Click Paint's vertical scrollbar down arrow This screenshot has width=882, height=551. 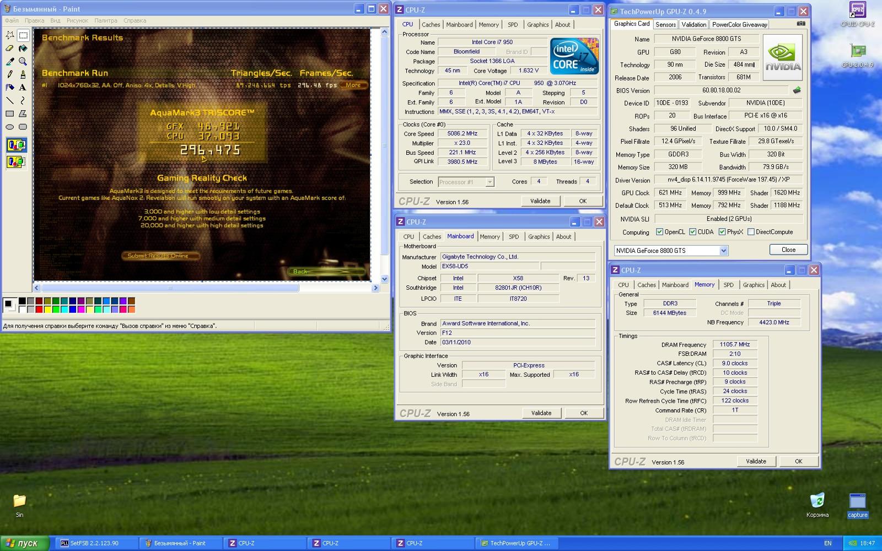pyautogui.click(x=384, y=279)
